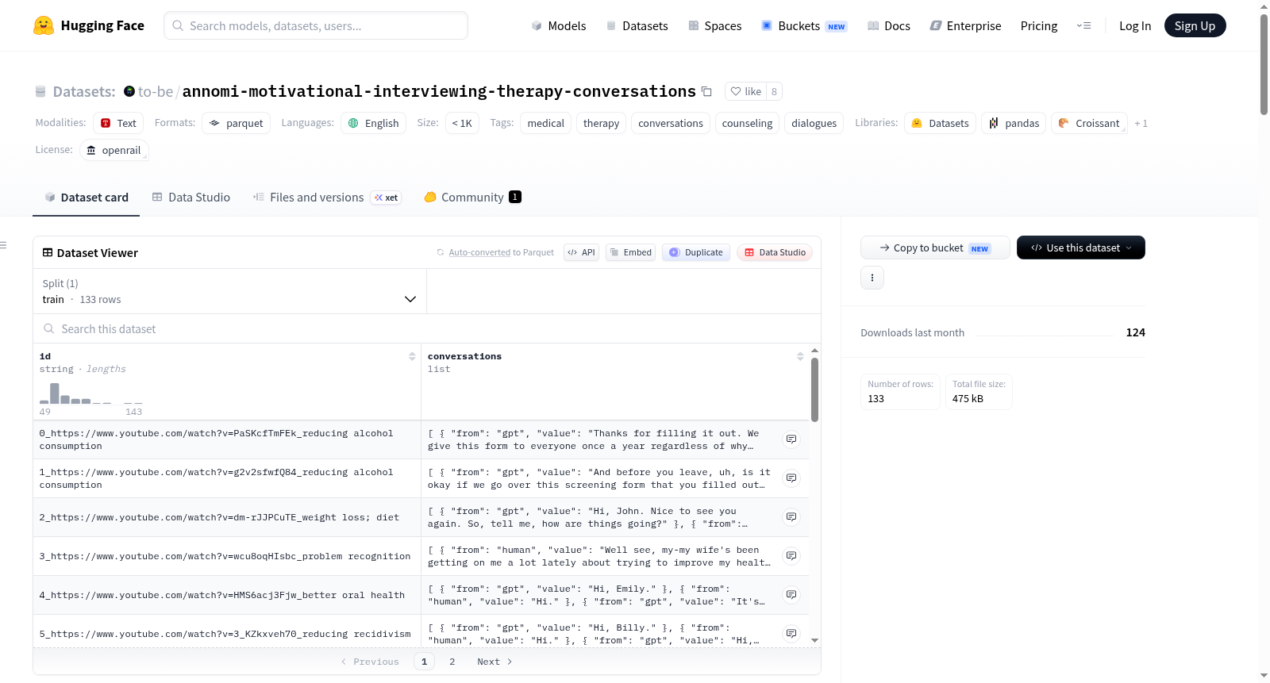Image resolution: width=1270 pixels, height=683 pixels.
Task: Open the Use this dataset dropdown
Action: (x=1081, y=247)
